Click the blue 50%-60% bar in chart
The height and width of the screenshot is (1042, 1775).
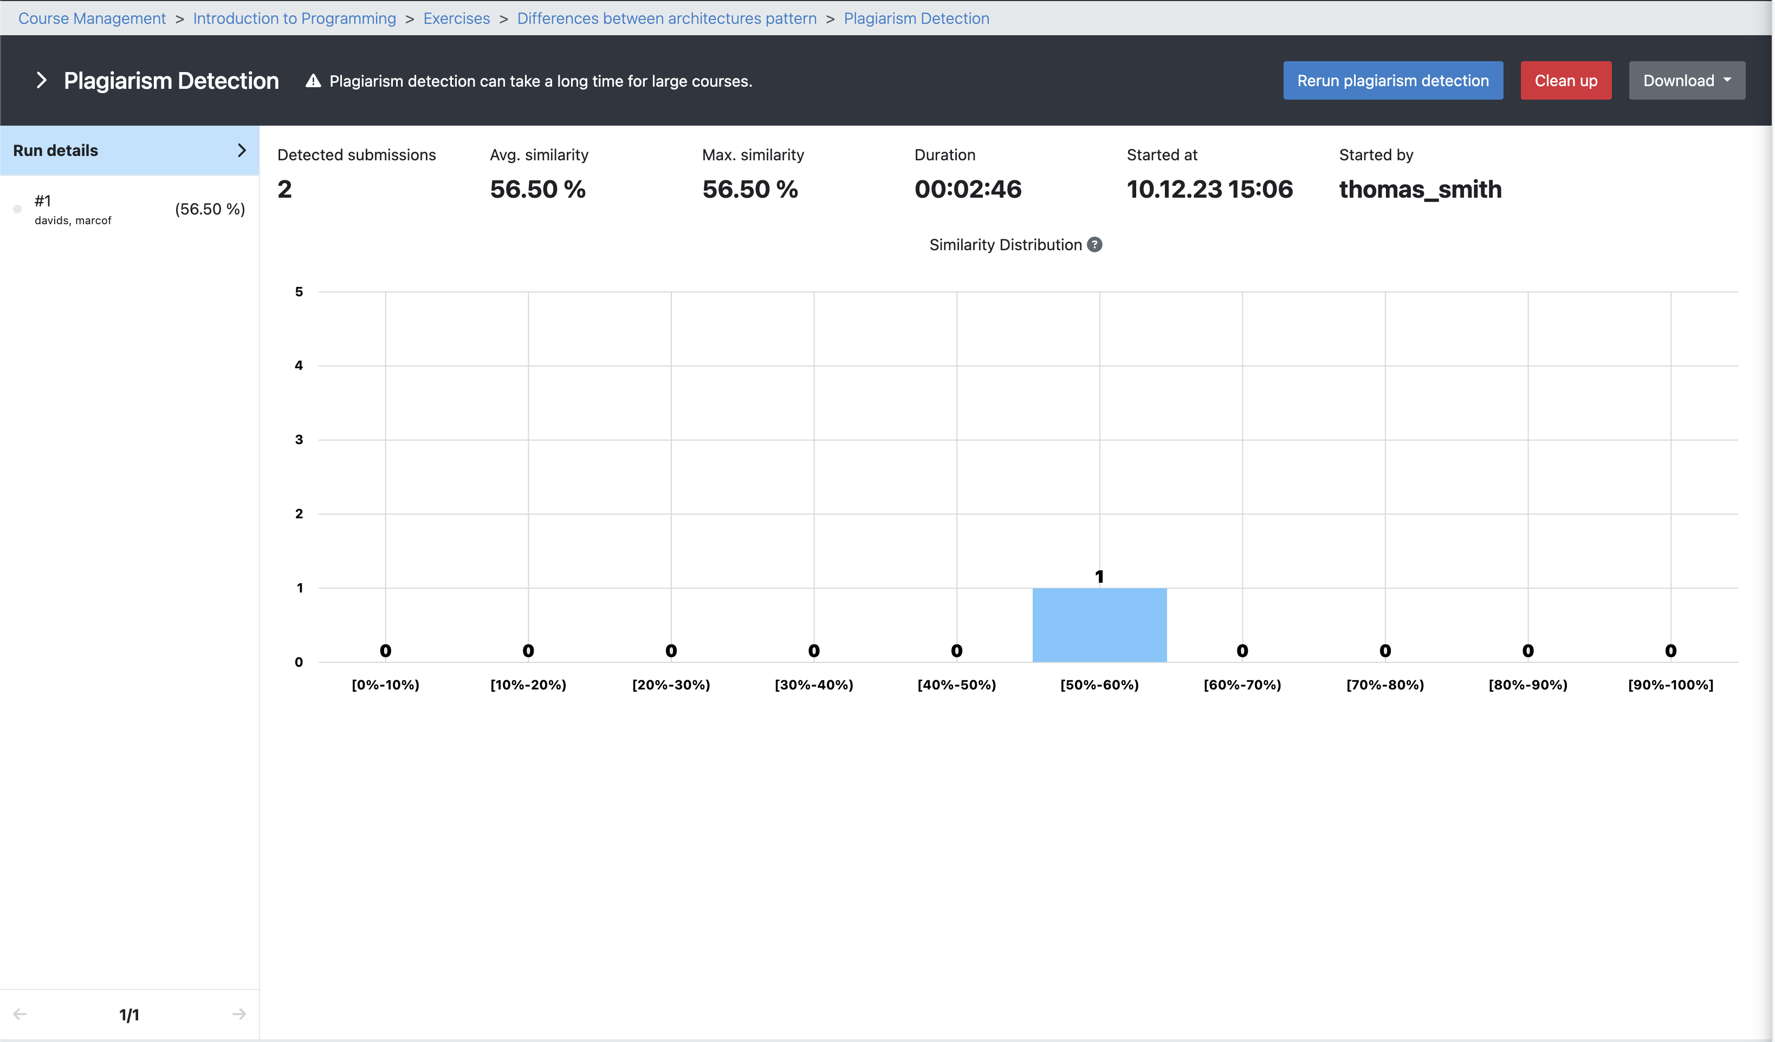pyautogui.click(x=1099, y=624)
